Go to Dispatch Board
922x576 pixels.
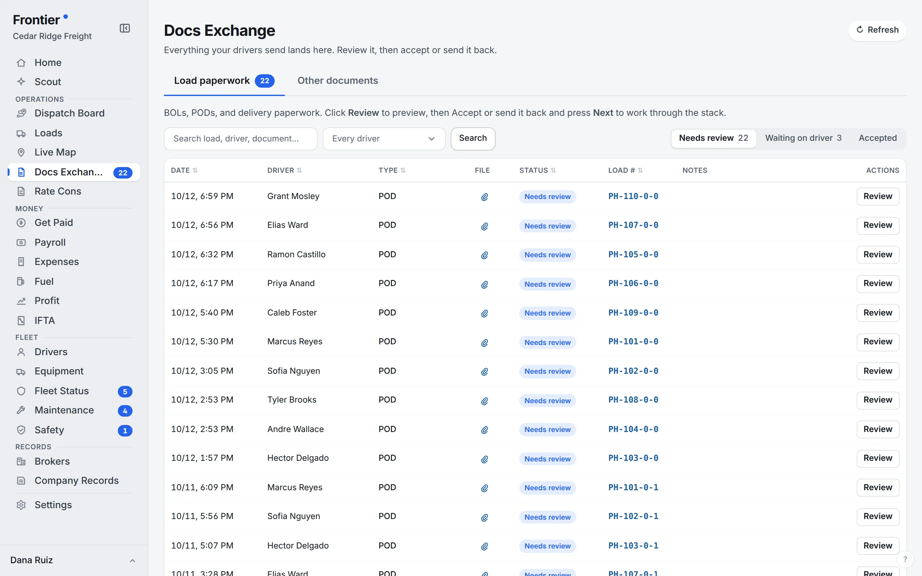[x=74, y=113]
